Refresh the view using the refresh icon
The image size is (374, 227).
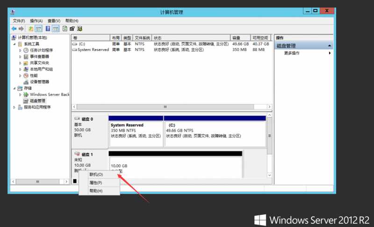pyautogui.click(x=65, y=29)
